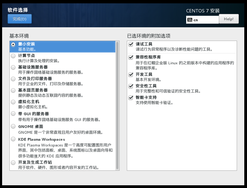The width and height of the screenshot is (247, 188).
Task: Click 支持使用智能卡验证。 description text
Action: point(155,103)
